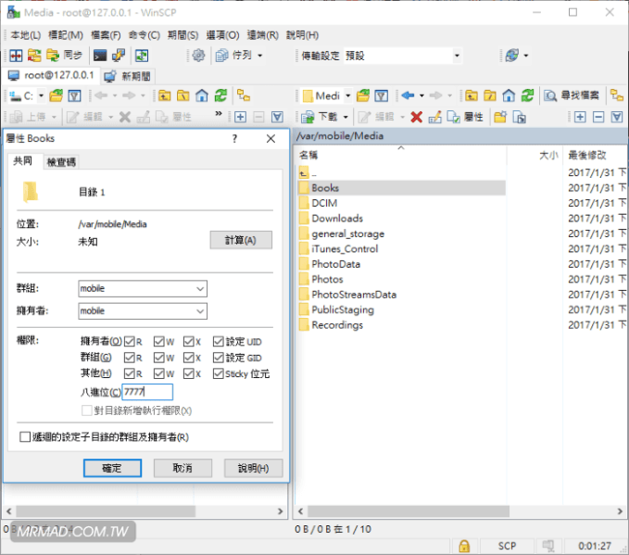The image size is (629, 555).
Task: Select the iTunes_Control folder
Action: coord(345,249)
